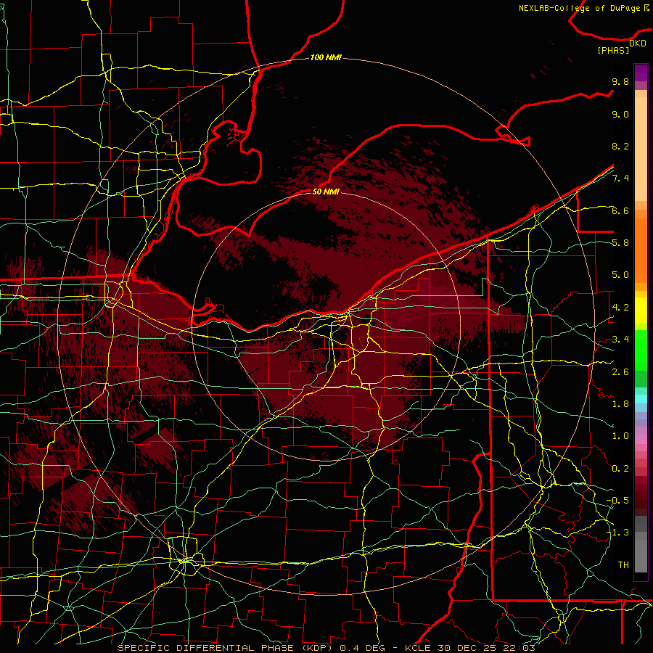This screenshot has height=653, width=653.
Task: Click the gray bottom segment of color bar
Action: (x=641, y=556)
